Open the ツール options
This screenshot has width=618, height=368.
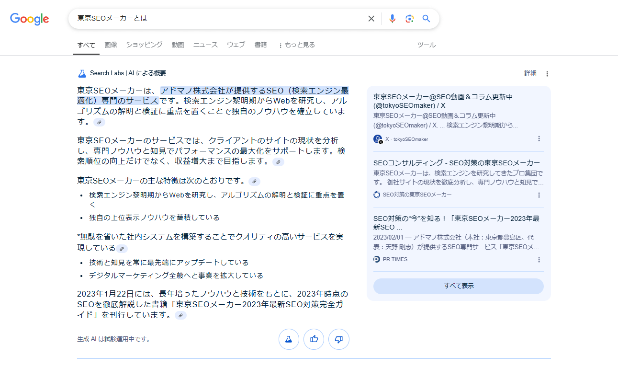click(427, 45)
